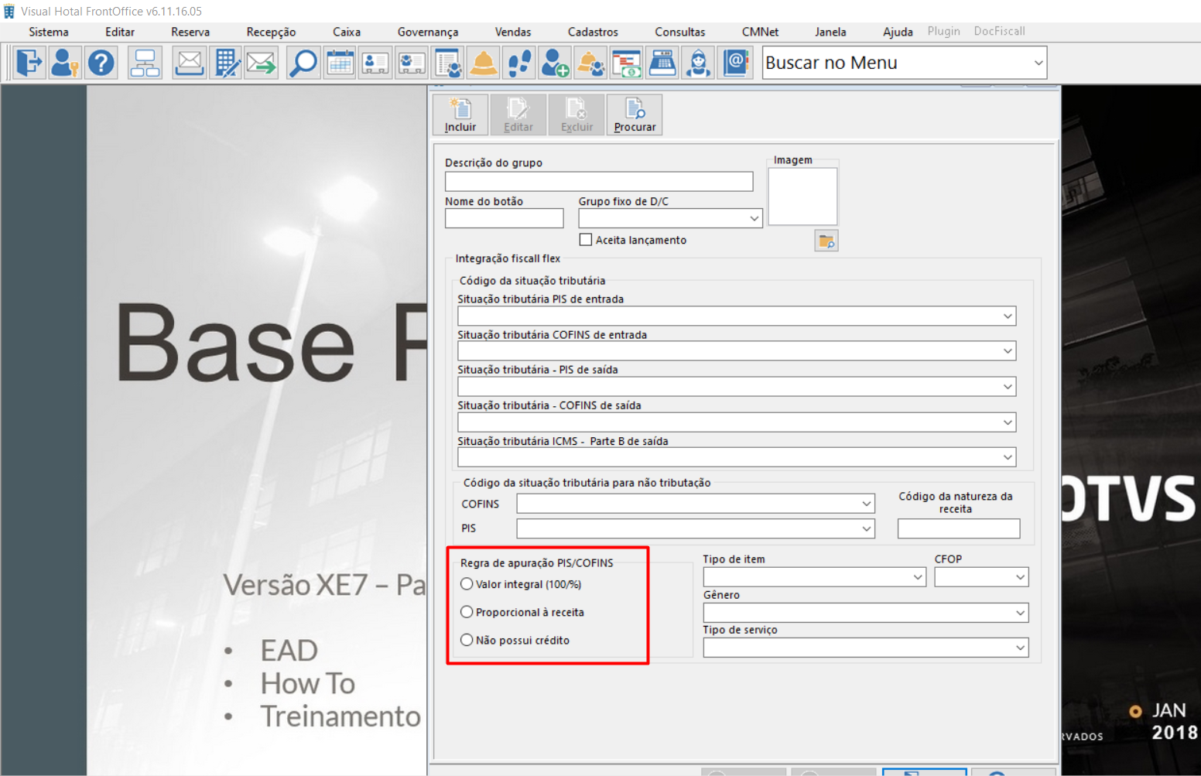1201x776 pixels.
Task: Open the calendar toolbar icon
Action: [340, 63]
